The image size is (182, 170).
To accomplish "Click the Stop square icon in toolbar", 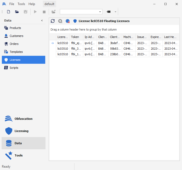I will pos(44,12).
